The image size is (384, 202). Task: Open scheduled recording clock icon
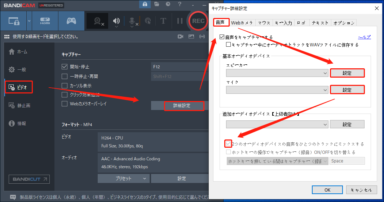click(168, 4)
